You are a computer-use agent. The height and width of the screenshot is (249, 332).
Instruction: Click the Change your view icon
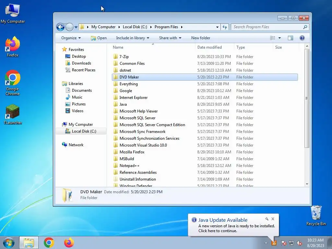(272, 38)
